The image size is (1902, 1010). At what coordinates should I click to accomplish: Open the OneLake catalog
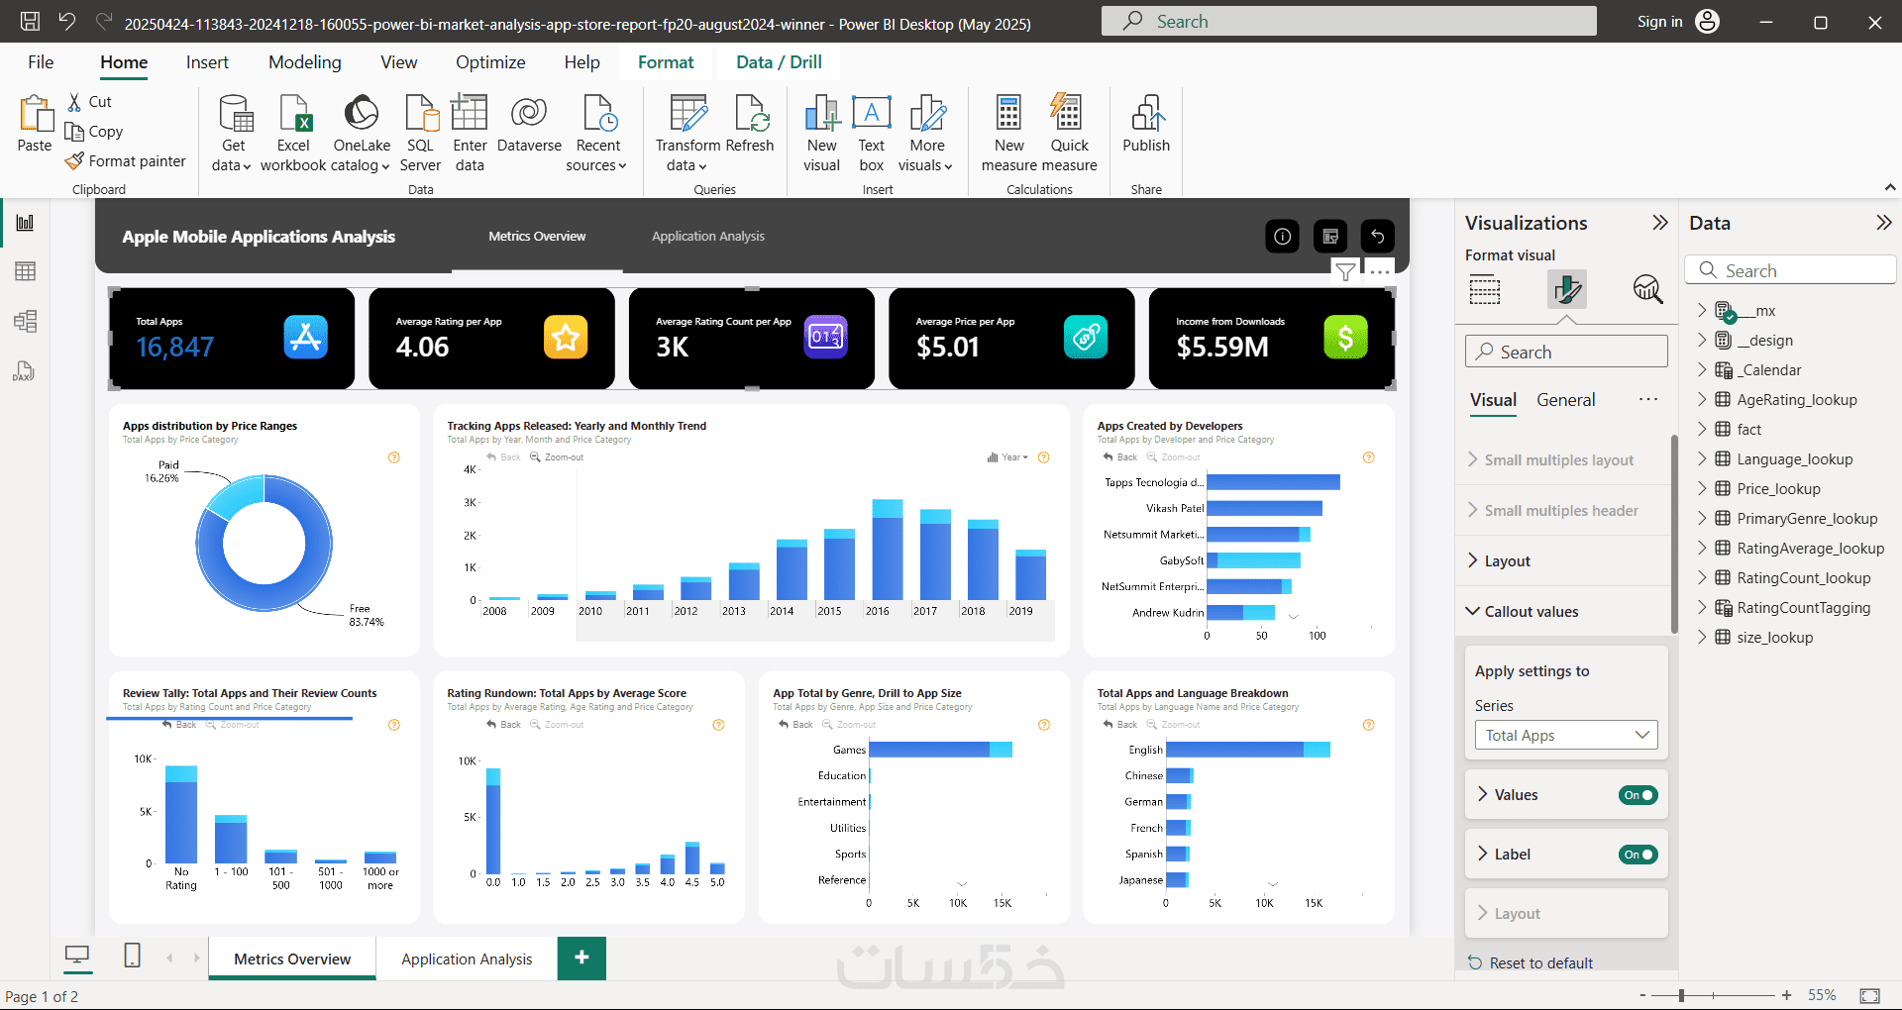[361, 133]
